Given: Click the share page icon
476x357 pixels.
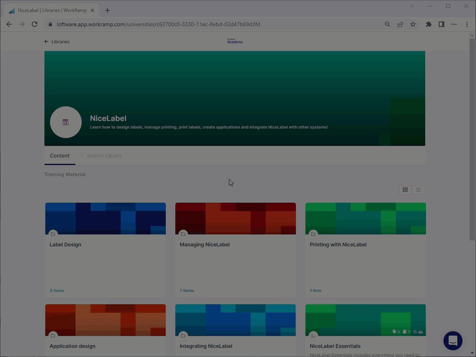Looking at the screenshot, I should click(x=400, y=24).
